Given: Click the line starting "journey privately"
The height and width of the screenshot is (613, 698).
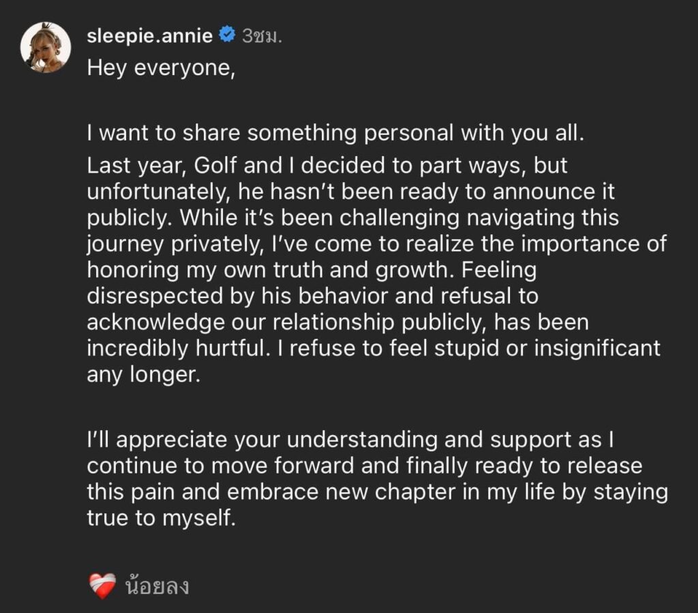Looking at the screenshot, I should point(376,244).
